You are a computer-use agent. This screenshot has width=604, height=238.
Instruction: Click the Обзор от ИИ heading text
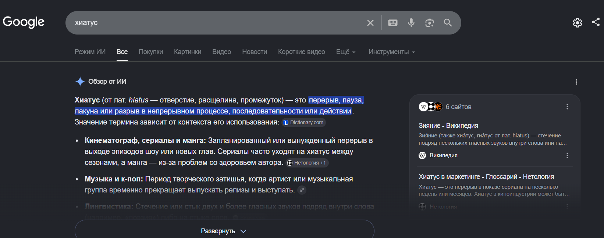pyautogui.click(x=107, y=82)
